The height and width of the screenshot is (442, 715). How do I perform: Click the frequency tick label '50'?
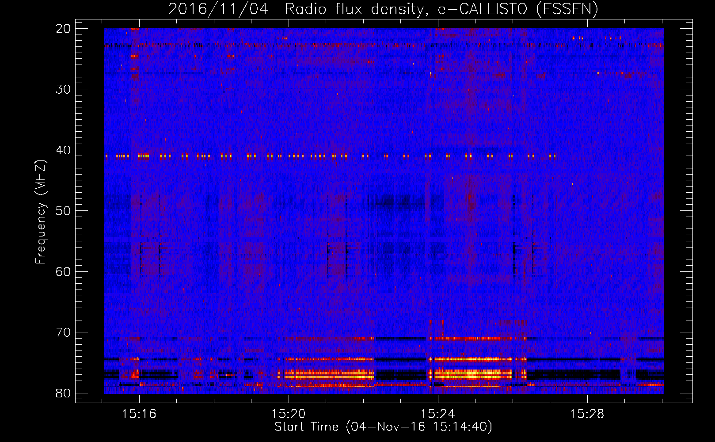(64, 211)
